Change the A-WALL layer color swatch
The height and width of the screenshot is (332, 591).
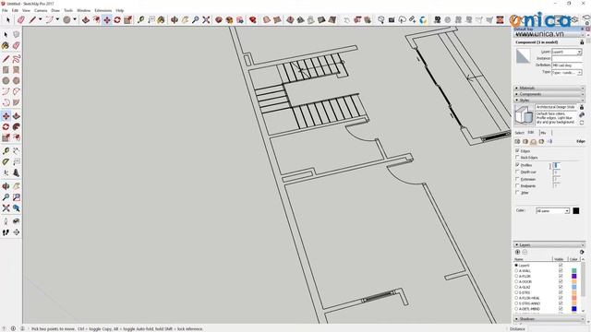click(574, 270)
